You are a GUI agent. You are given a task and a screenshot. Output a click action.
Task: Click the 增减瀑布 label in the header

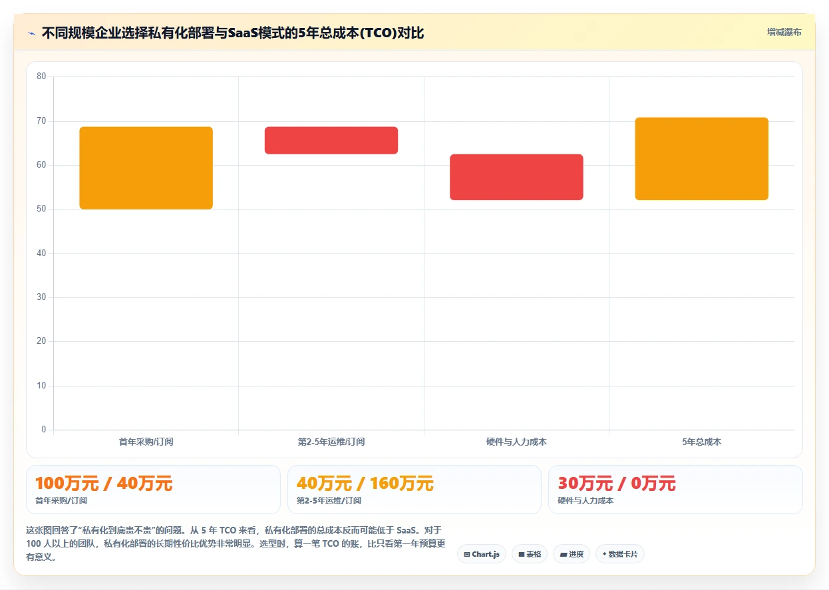784,32
